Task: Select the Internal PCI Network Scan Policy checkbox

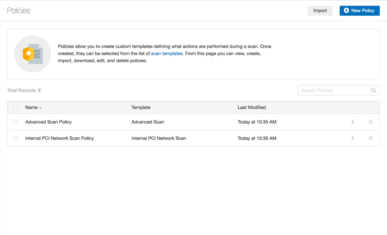Action: (x=16, y=138)
